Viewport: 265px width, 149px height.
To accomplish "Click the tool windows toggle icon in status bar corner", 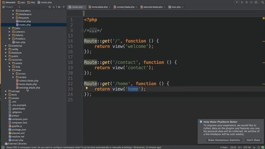I will (3, 147).
